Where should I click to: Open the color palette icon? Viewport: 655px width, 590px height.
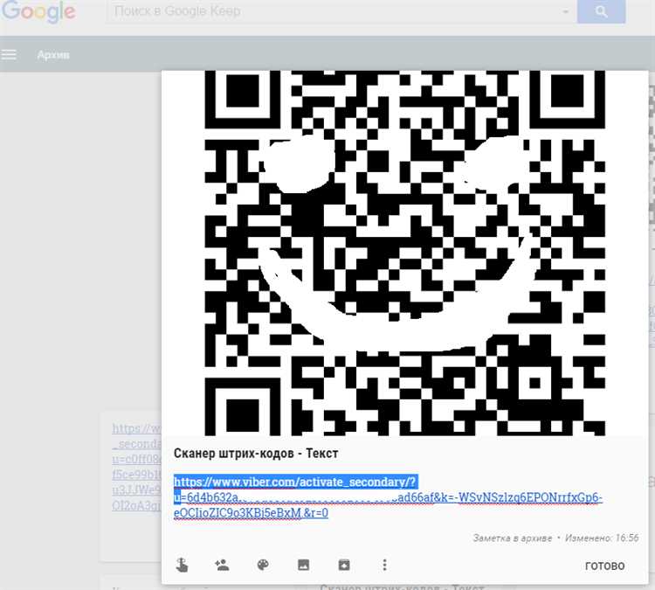[263, 565]
